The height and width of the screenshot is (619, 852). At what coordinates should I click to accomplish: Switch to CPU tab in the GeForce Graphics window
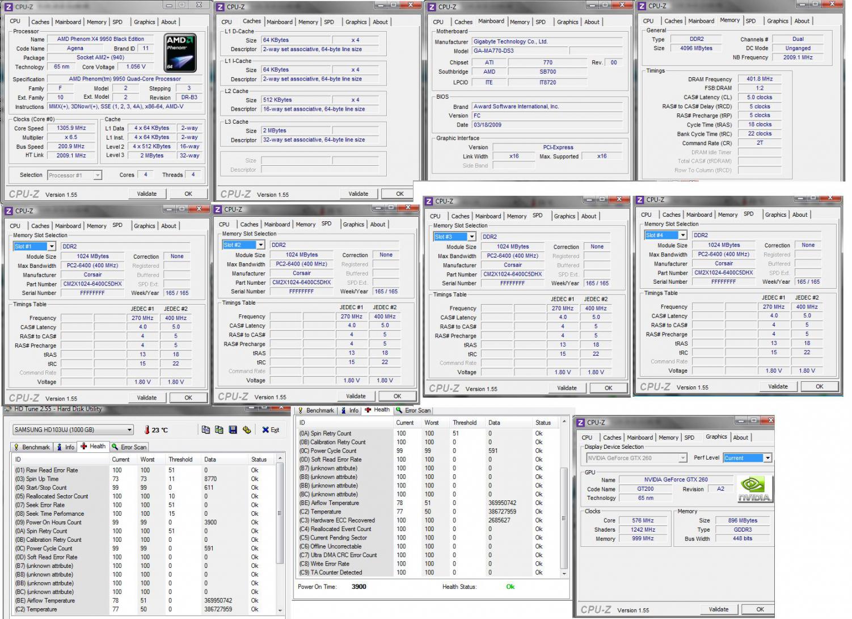[587, 437]
